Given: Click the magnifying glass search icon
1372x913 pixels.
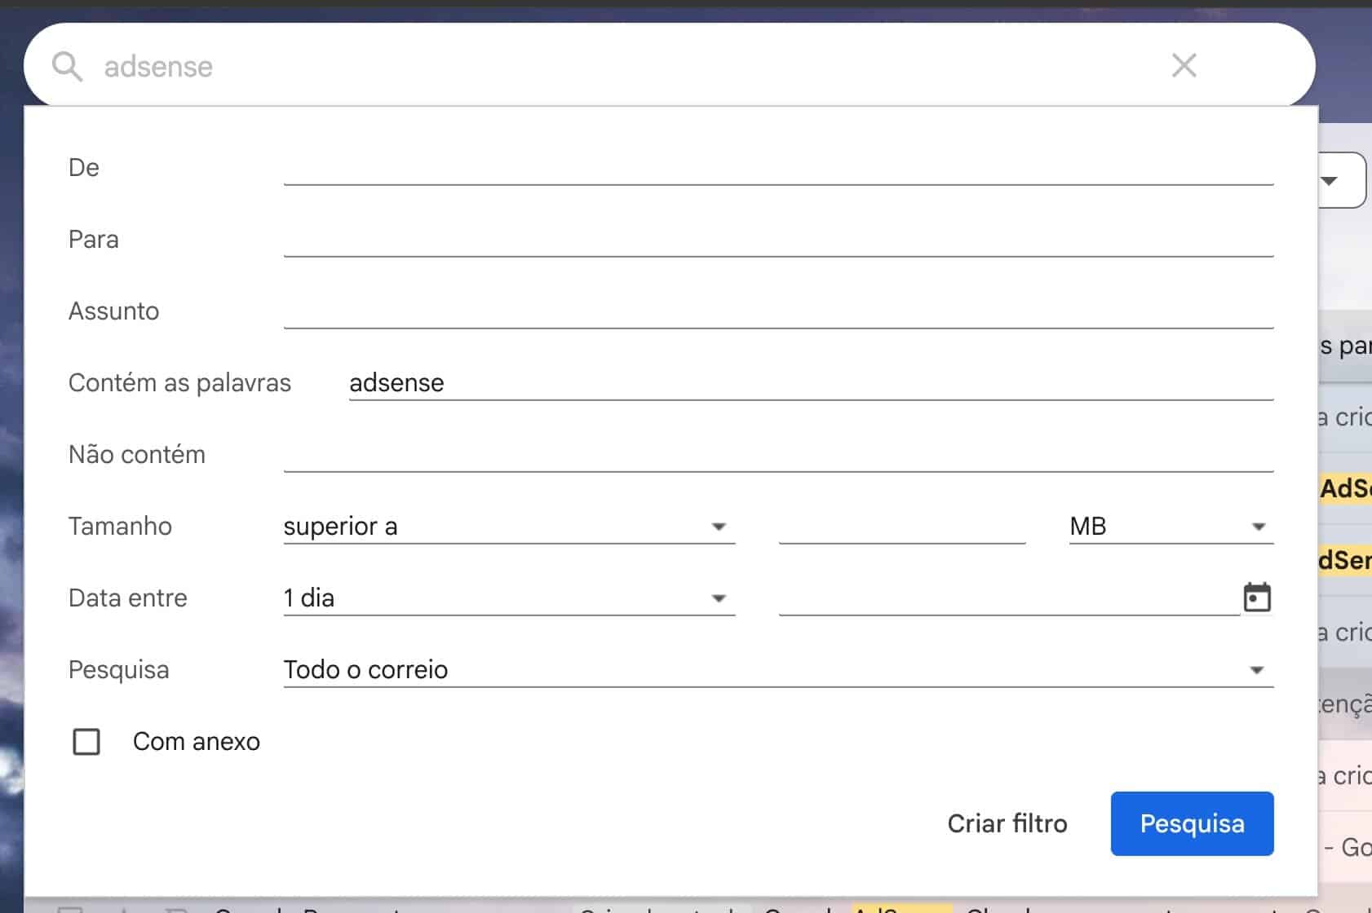Looking at the screenshot, I should click(67, 66).
